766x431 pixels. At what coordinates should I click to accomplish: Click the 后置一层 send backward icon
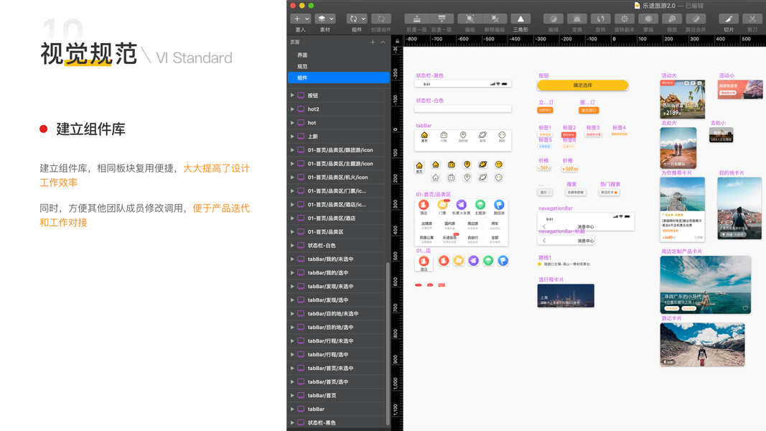coord(442,19)
